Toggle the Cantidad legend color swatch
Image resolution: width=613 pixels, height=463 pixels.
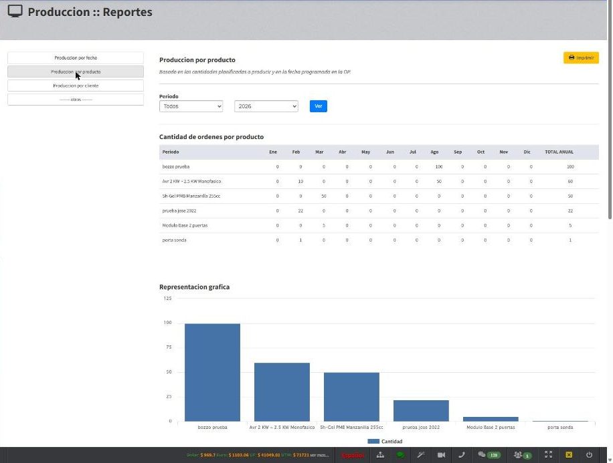click(373, 441)
